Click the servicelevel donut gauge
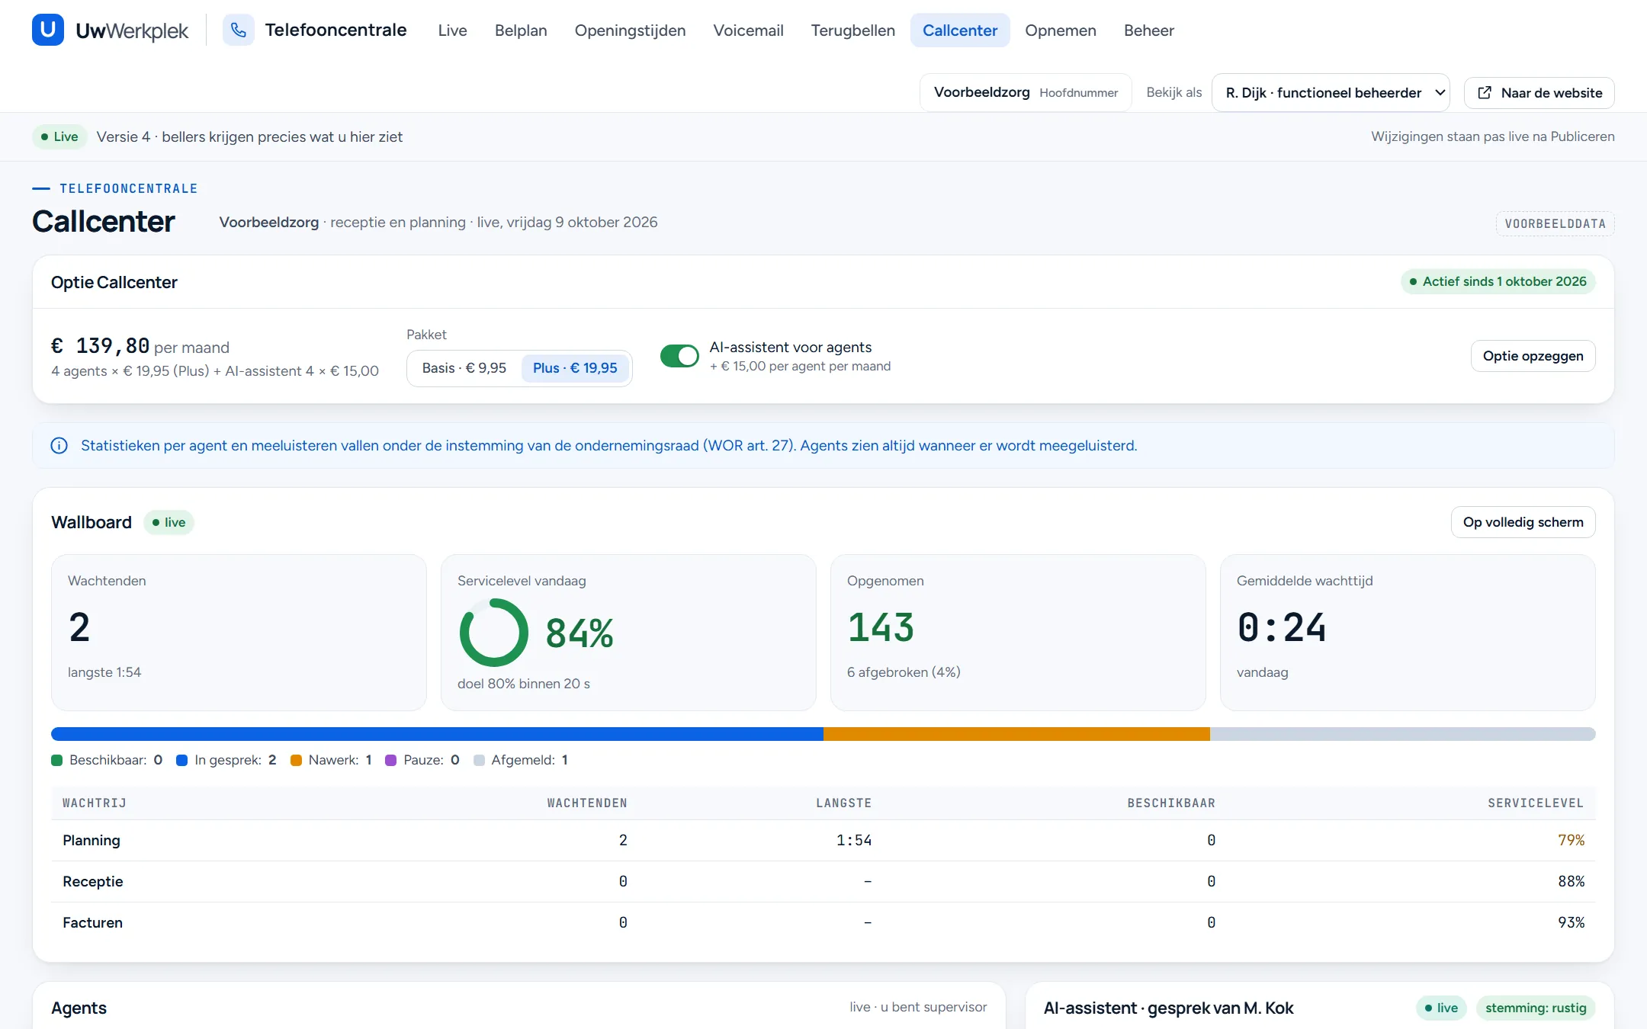The height and width of the screenshot is (1029, 1647). pos(493,633)
